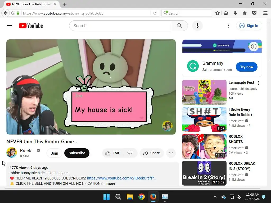271x203 pixels.
Task: Open ROBLOX BREAK IN 2 (STORY) title
Action: [x=242, y=166]
